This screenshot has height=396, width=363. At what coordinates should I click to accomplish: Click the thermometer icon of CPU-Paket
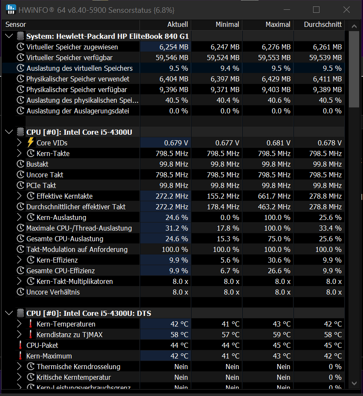[20, 345]
